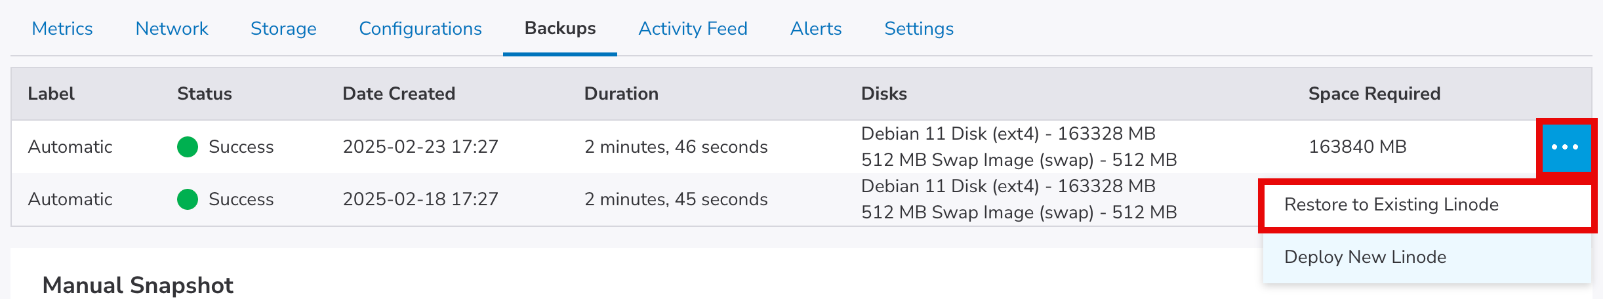
Task: Open the actions menu (three dots) button
Action: [x=1566, y=147]
